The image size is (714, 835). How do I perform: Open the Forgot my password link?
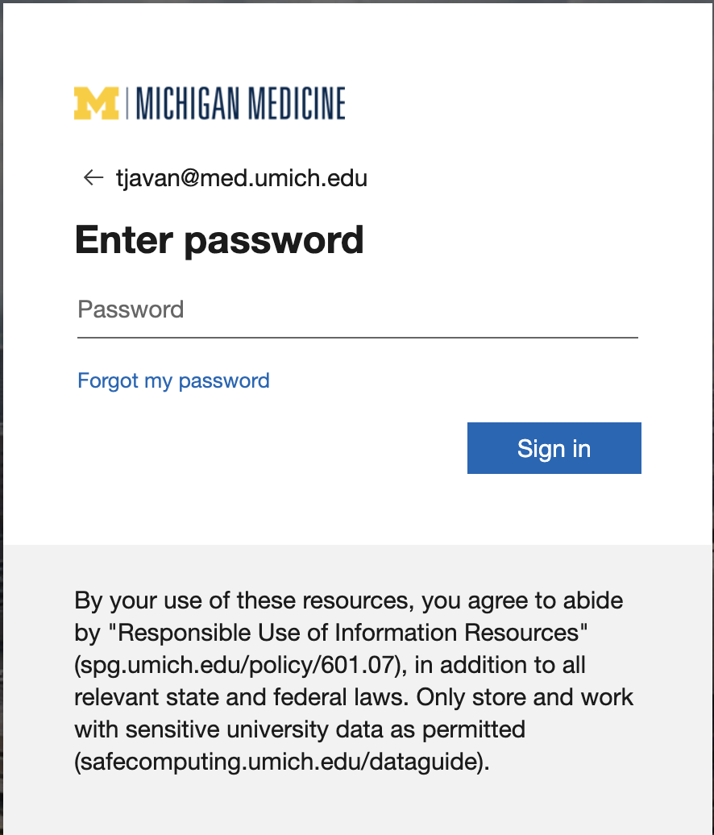pyautogui.click(x=173, y=380)
